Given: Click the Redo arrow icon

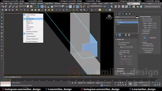Looking at the screenshot, I should tap(6, 7).
